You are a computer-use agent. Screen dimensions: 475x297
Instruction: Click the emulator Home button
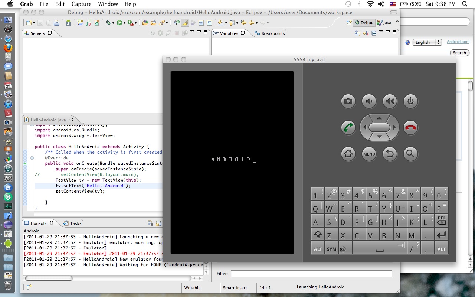coord(348,154)
